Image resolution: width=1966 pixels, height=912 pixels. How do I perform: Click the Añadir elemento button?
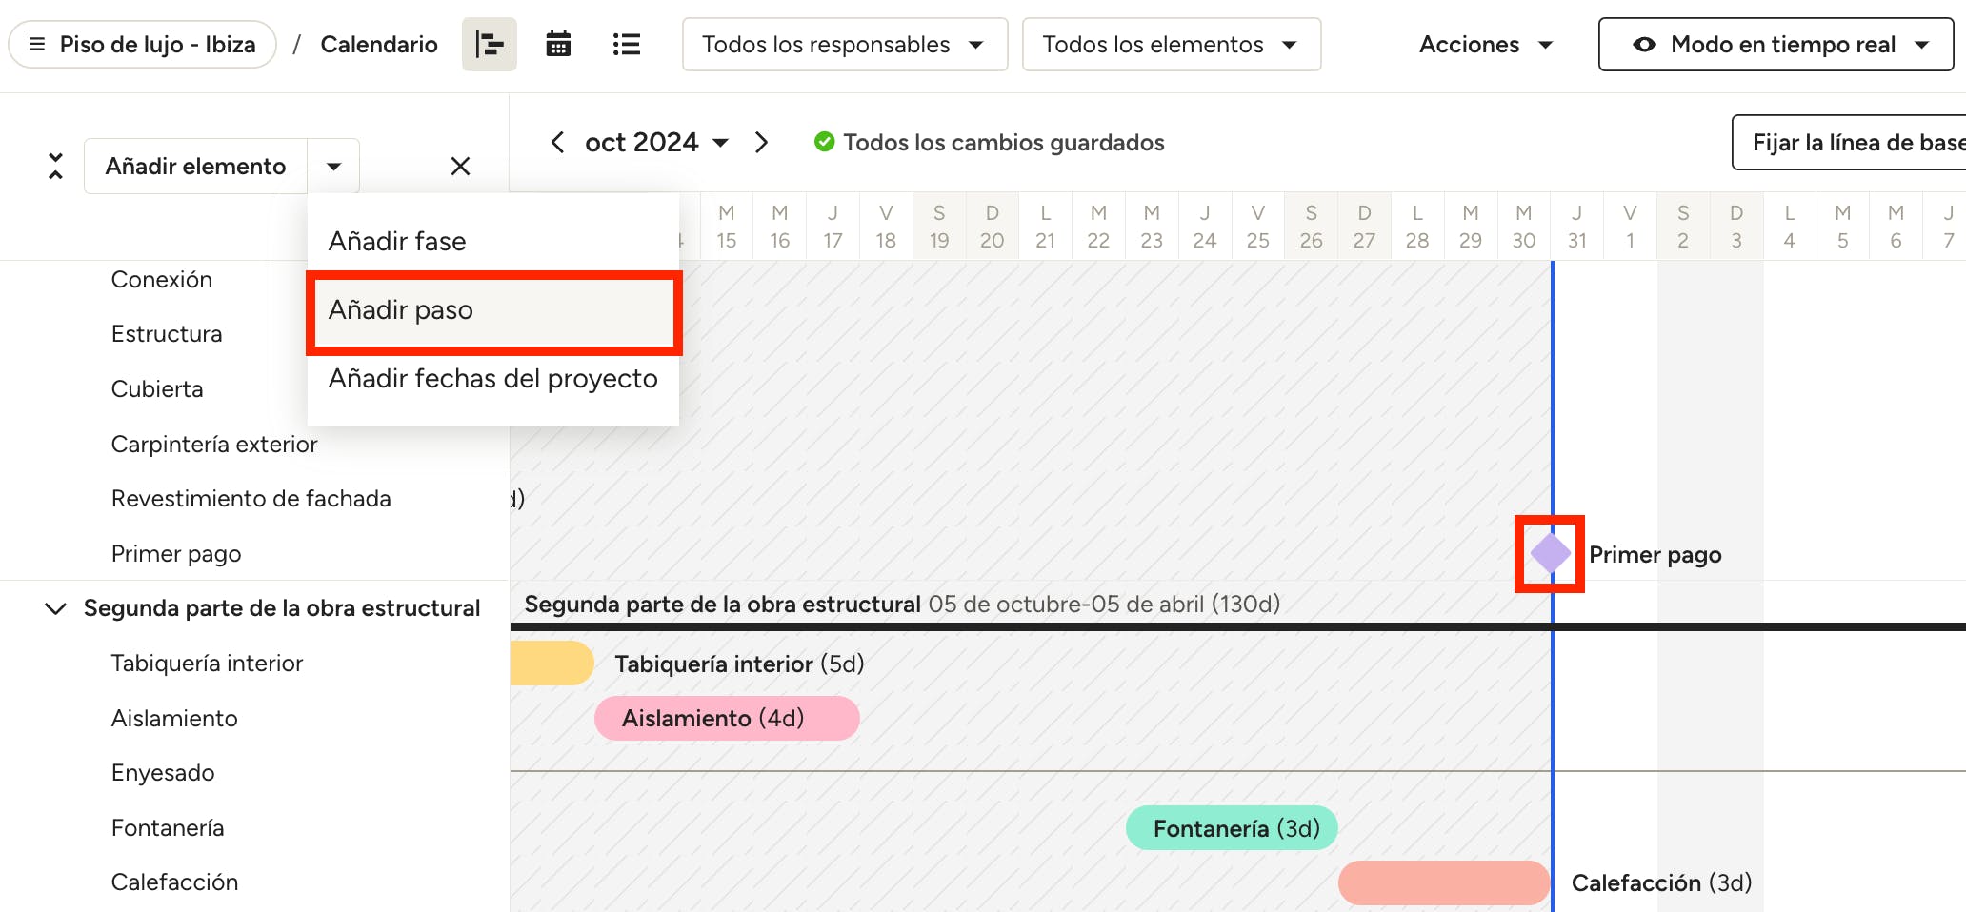click(x=196, y=167)
